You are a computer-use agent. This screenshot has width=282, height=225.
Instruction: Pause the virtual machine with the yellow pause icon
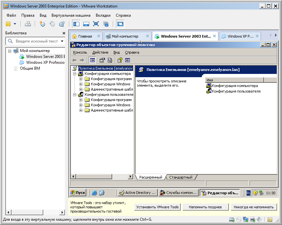coord(8,24)
